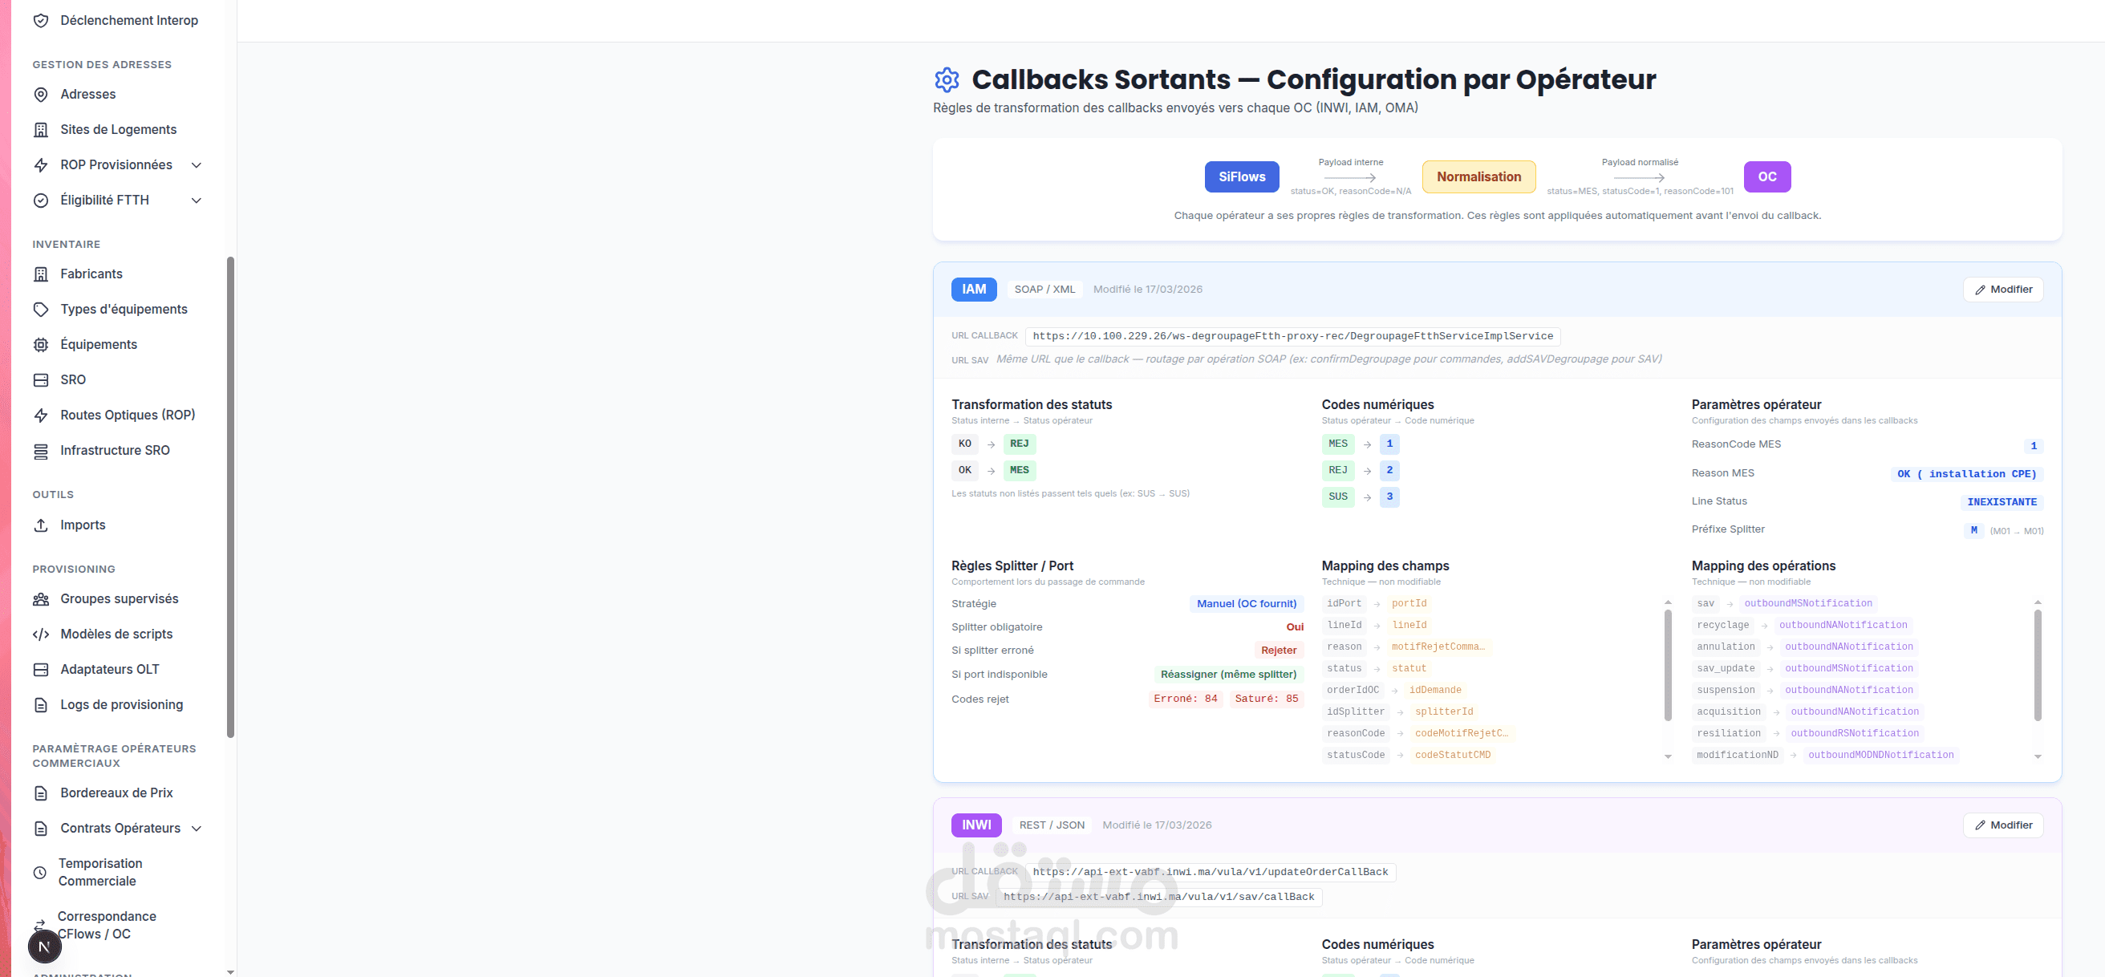Expand the Éligibilité FTTH submenu chevron

196,201
